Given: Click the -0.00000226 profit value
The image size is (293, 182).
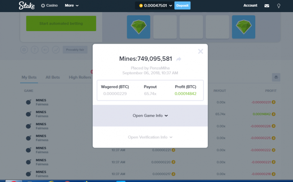Looking at the screenshot, I should (x=261, y=126).
